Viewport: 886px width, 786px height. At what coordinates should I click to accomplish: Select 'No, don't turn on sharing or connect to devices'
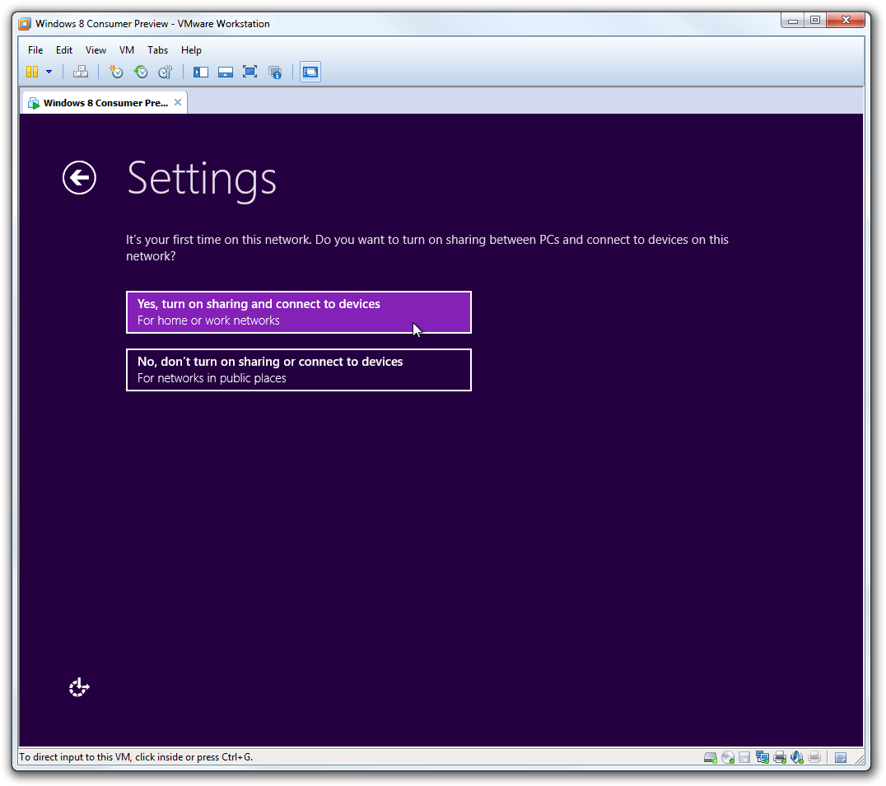(298, 369)
